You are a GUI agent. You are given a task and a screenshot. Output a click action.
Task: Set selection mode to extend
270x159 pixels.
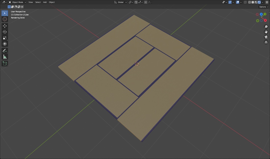click(12, 7)
